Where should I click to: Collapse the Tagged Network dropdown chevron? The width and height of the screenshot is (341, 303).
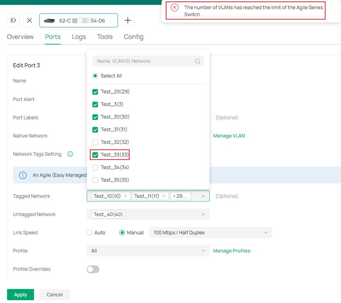coord(204,196)
